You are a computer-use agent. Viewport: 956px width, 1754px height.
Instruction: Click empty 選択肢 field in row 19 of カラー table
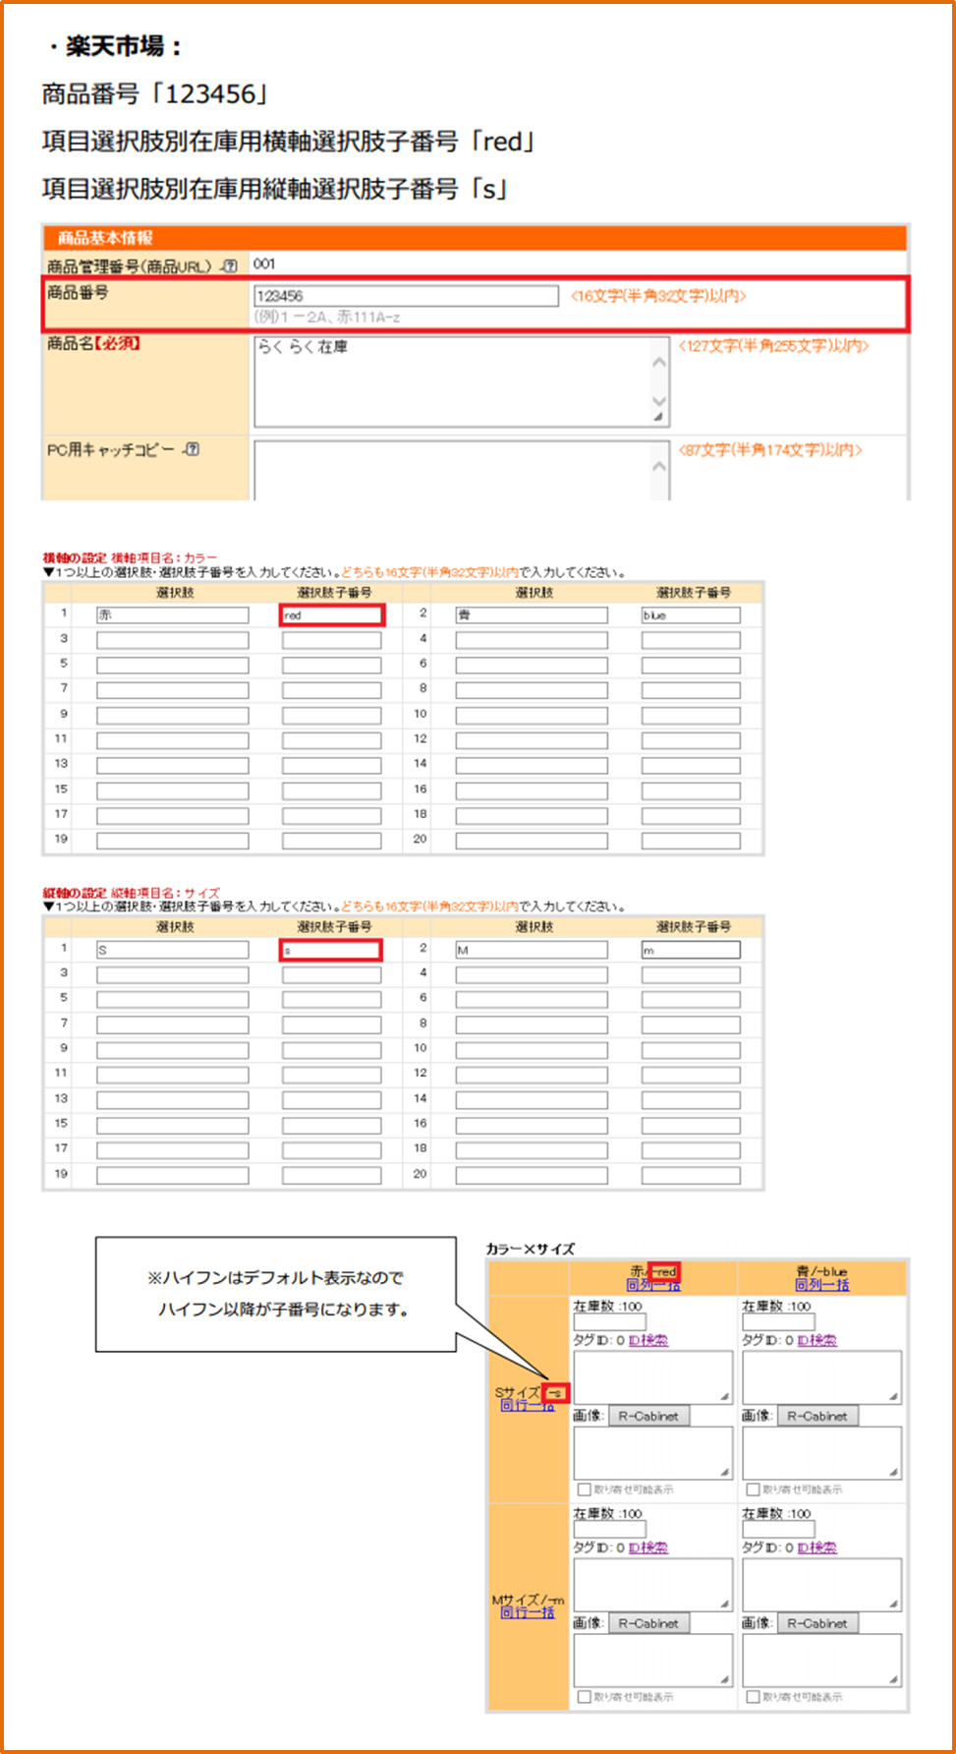pyautogui.click(x=172, y=841)
